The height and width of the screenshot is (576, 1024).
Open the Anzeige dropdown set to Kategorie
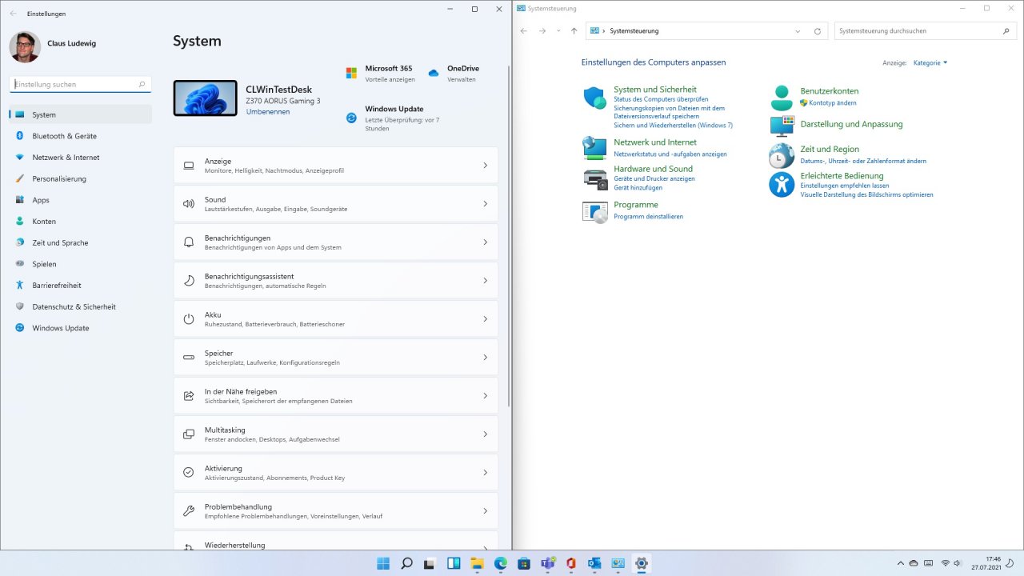point(930,62)
